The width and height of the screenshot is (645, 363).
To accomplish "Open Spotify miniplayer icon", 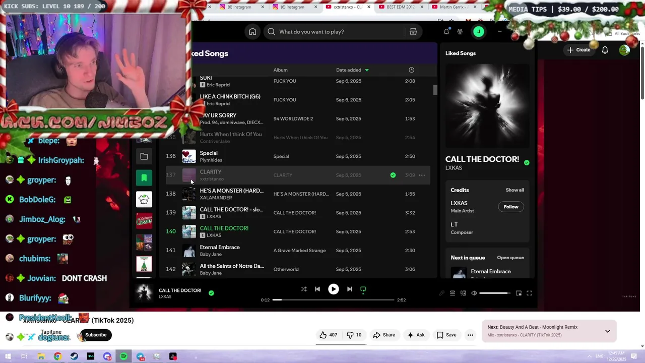I will tap(519, 293).
